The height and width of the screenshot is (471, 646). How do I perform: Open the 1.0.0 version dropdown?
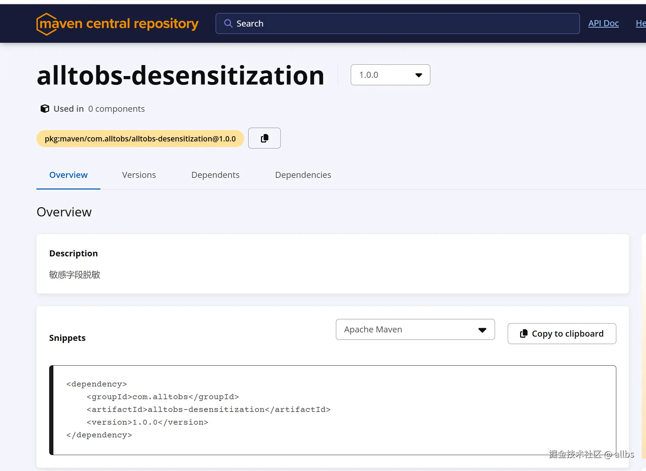(x=390, y=75)
